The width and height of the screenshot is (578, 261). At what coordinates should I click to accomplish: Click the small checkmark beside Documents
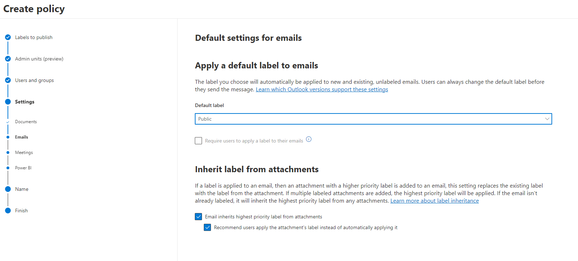(8, 122)
